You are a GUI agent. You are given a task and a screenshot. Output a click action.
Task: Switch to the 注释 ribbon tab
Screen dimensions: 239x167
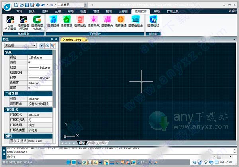coord(45,11)
